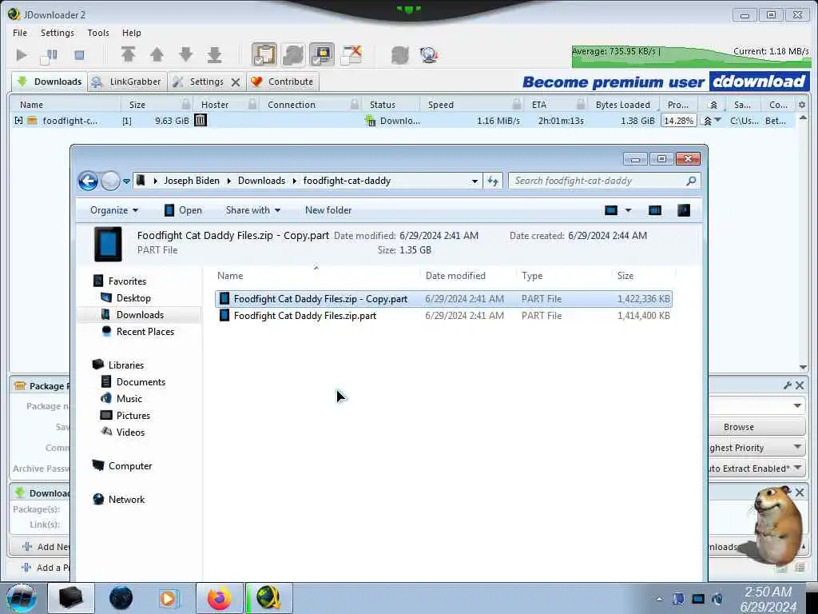Toggle silent mode icon with red X
The image size is (818, 614).
pos(351,54)
